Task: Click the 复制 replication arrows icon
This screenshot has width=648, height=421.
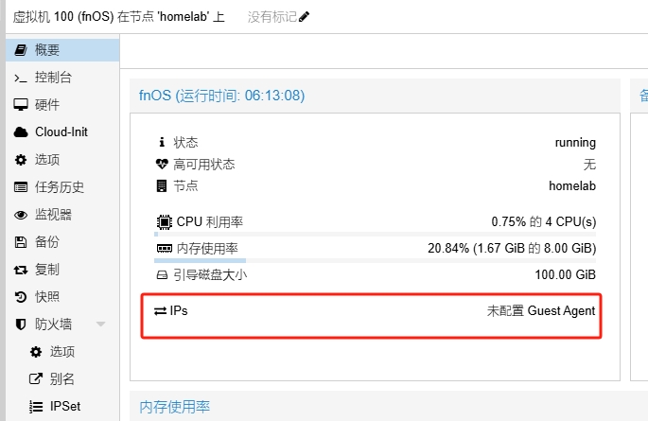Action: coord(20,270)
